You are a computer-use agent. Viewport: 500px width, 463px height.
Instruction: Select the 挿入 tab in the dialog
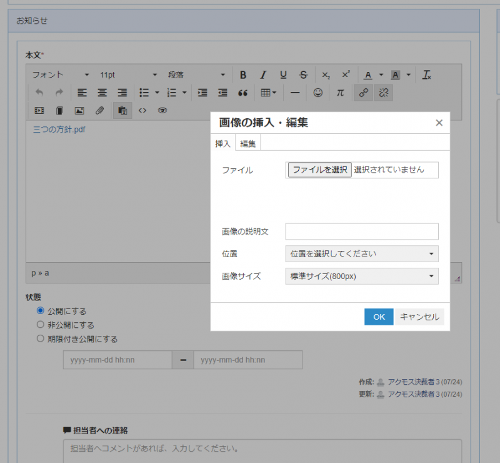[223, 144]
